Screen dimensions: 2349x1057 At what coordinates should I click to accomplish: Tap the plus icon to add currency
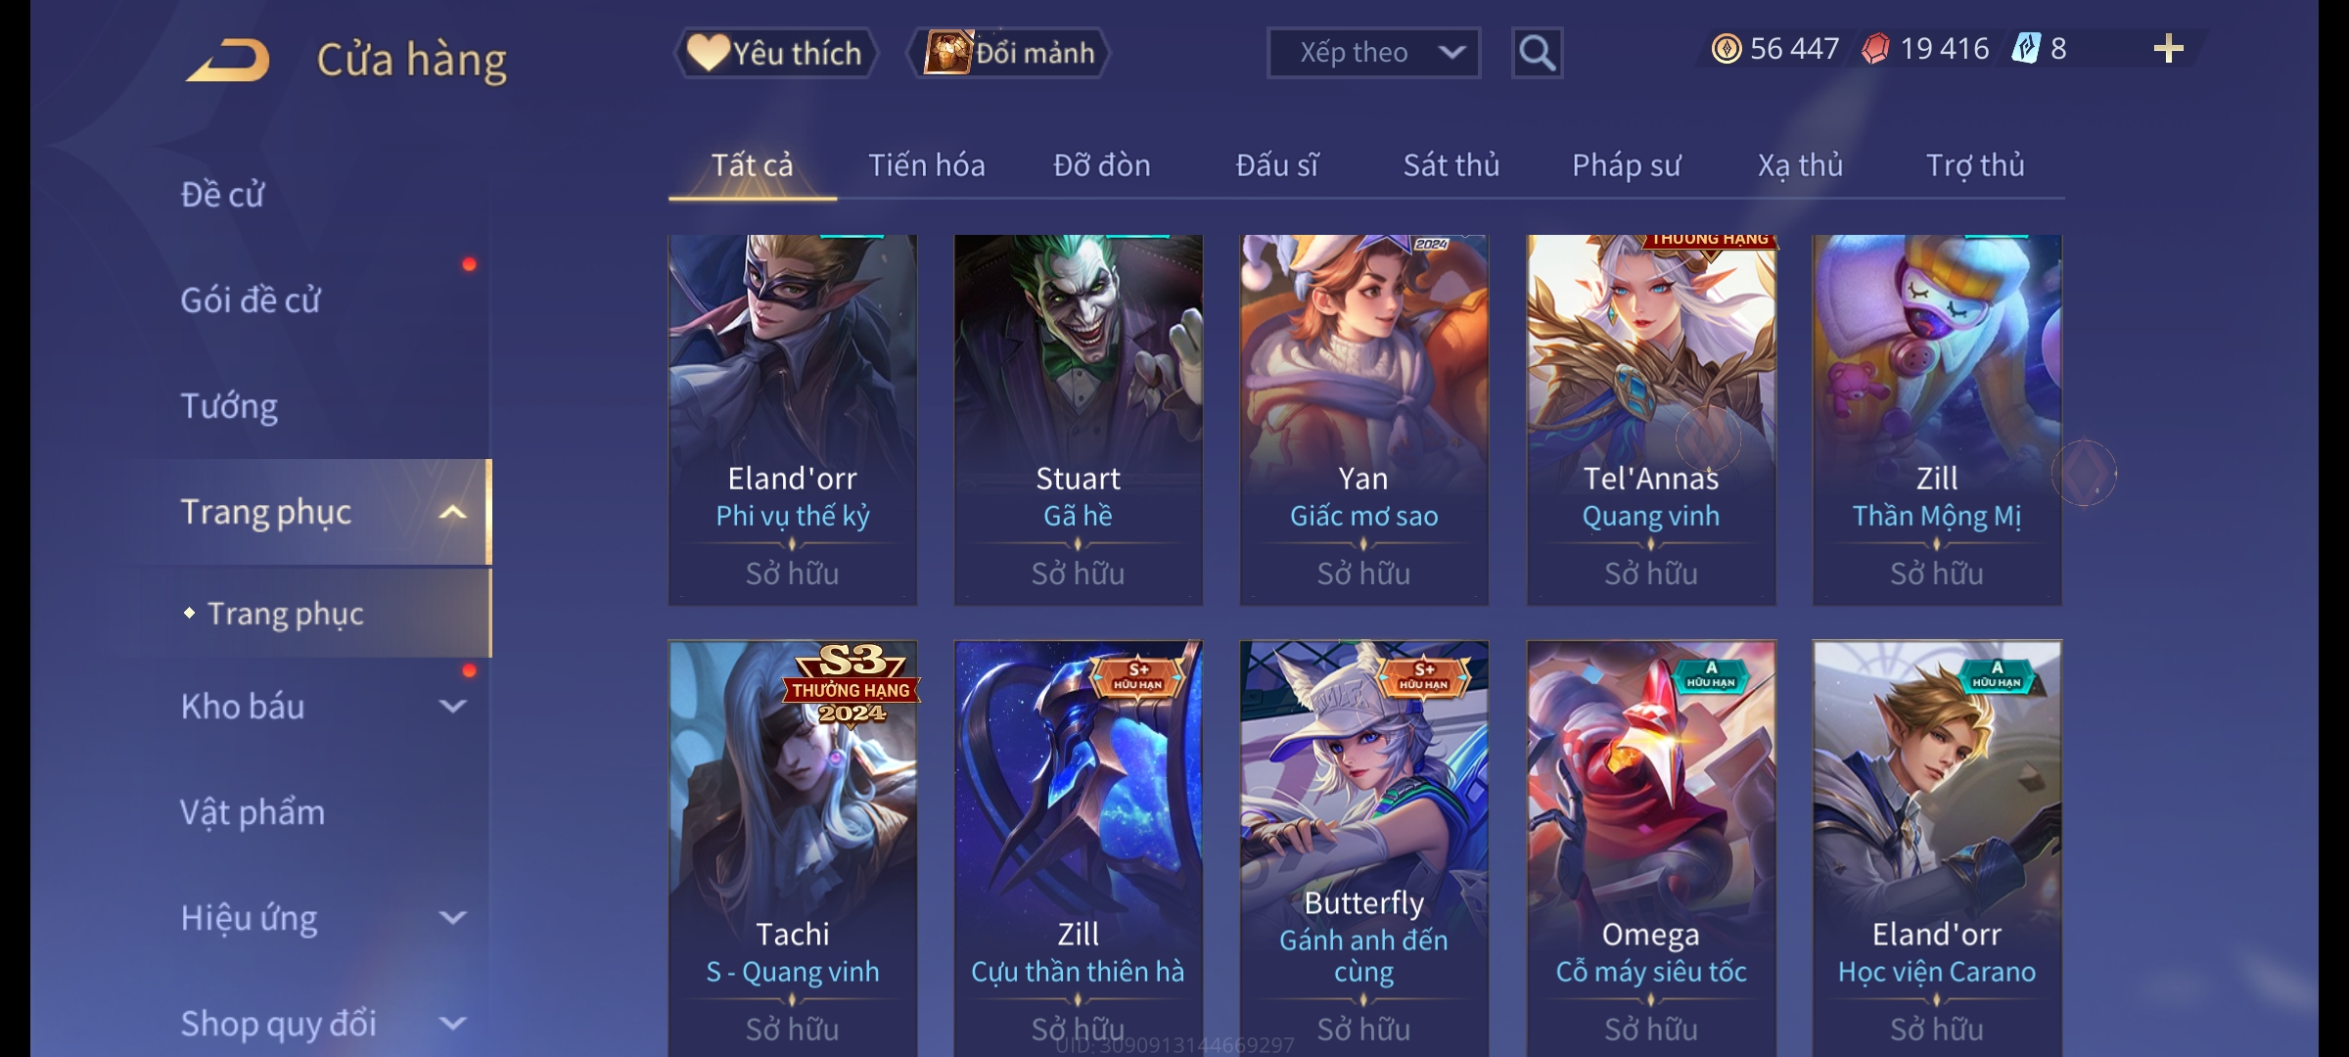click(2169, 48)
